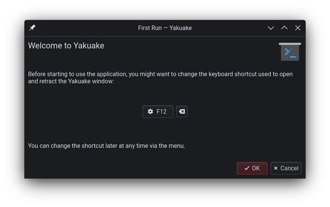This screenshot has width=330, height=207.
Task: Pin the window using the pushpin icon
Action: coord(32,28)
